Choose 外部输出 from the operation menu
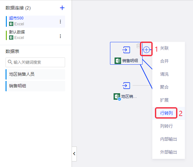Screen dimensions: 193x167 coord(168,152)
